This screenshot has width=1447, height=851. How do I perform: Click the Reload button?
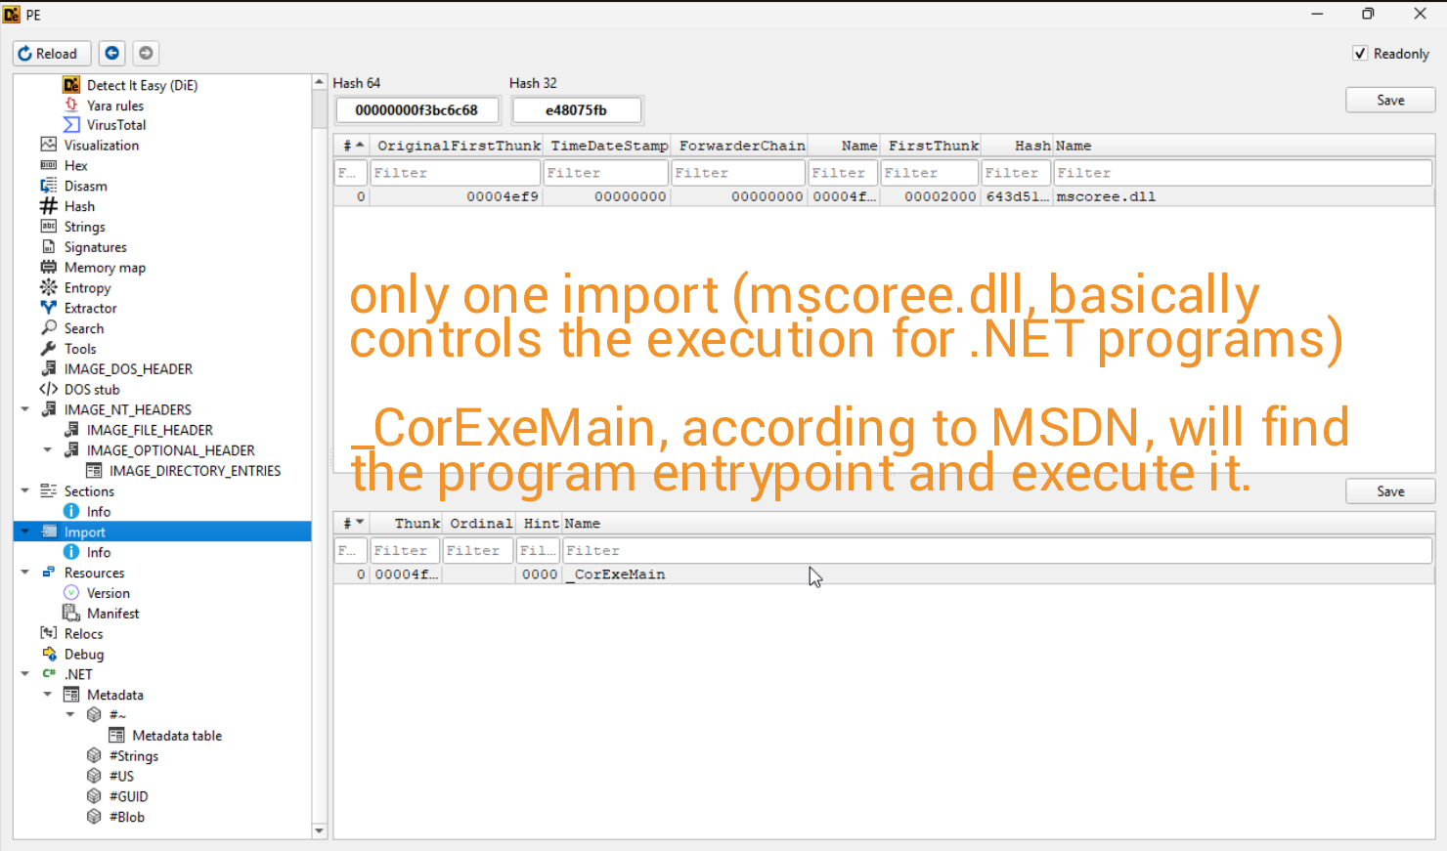(x=51, y=53)
